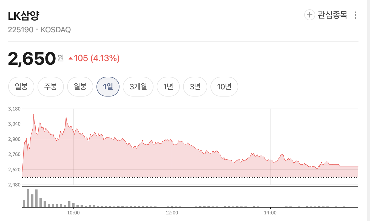Screen dimensions: 370x221
Task: Click the chart peak near market open
Action: tap(34, 114)
